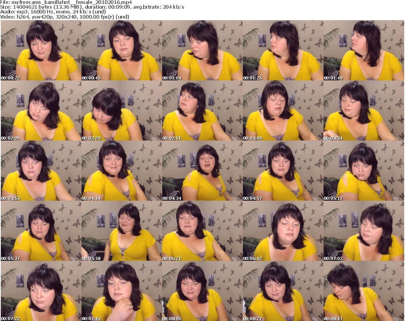Pick the frame marked 00:07:43
The height and width of the screenshot is (321, 405).
[122, 291]
